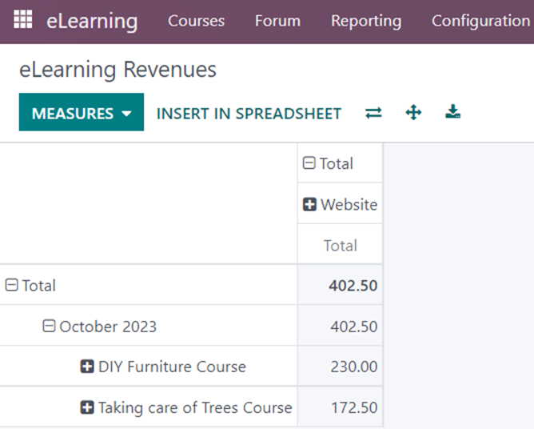Click the flip axis icon

coord(373,113)
